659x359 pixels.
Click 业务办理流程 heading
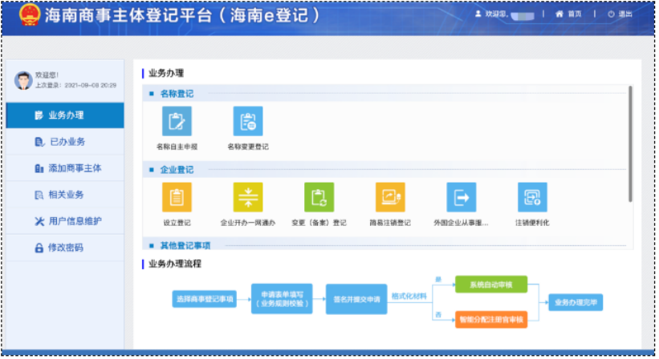tap(175, 264)
